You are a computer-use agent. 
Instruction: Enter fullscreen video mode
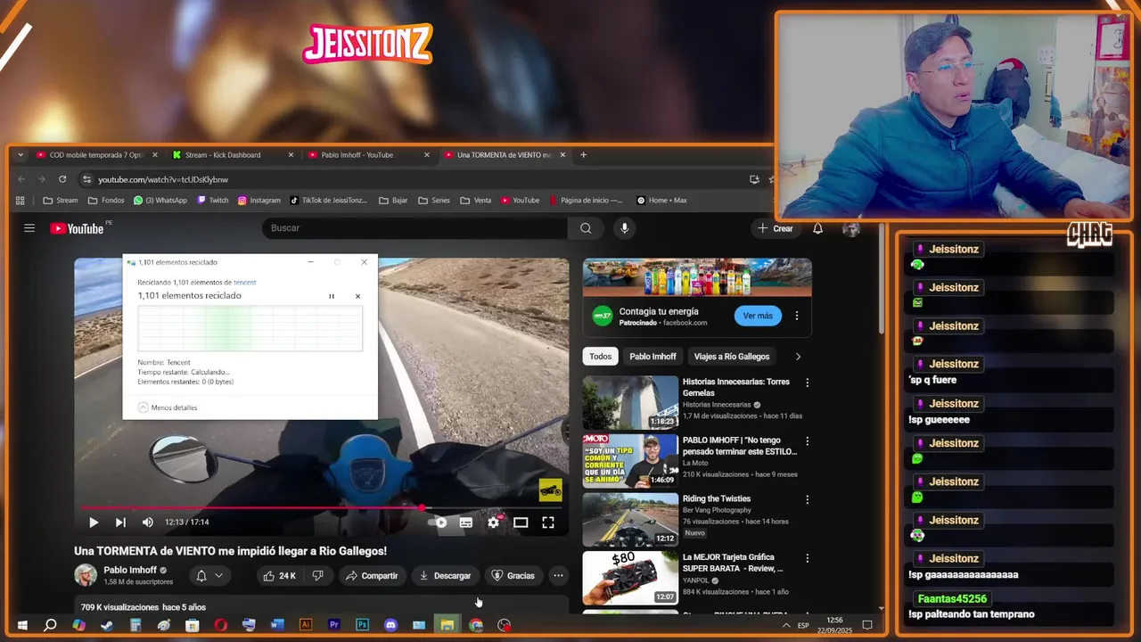548,523
